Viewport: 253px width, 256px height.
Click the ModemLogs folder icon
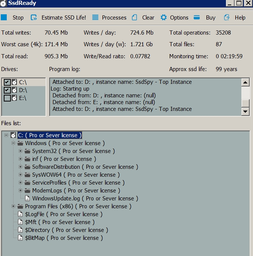pyautogui.click(x=27, y=191)
